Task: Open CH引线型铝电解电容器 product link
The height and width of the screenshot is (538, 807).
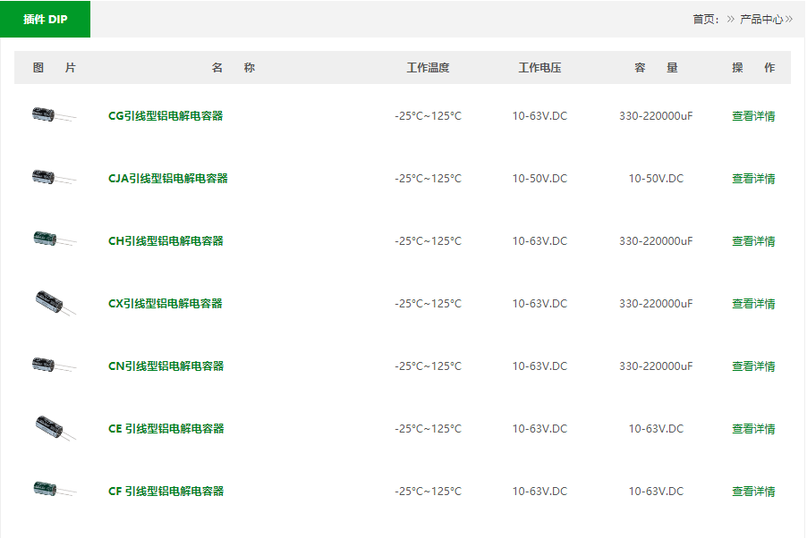Action: pos(166,240)
